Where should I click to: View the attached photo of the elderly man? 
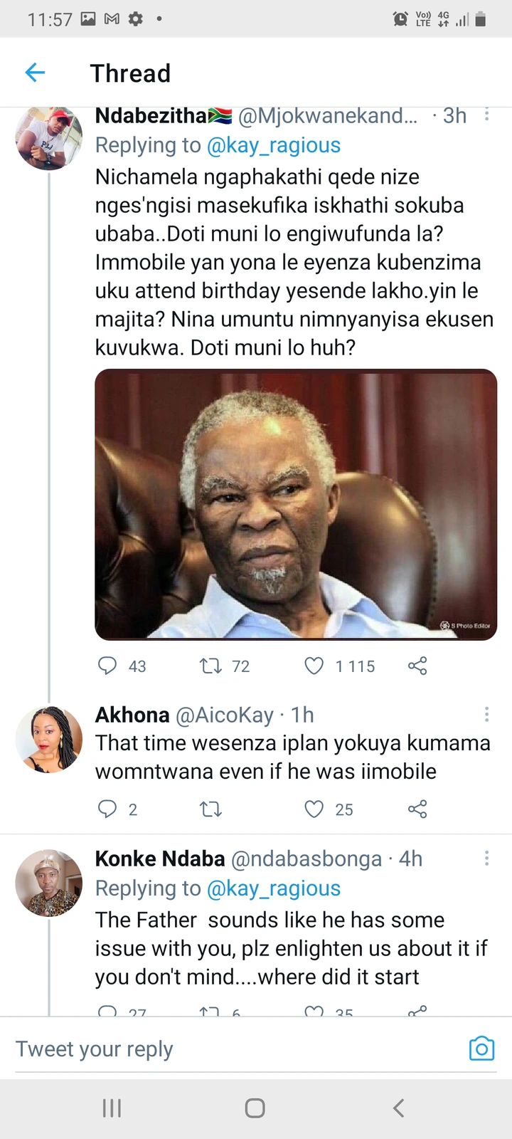click(x=296, y=505)
